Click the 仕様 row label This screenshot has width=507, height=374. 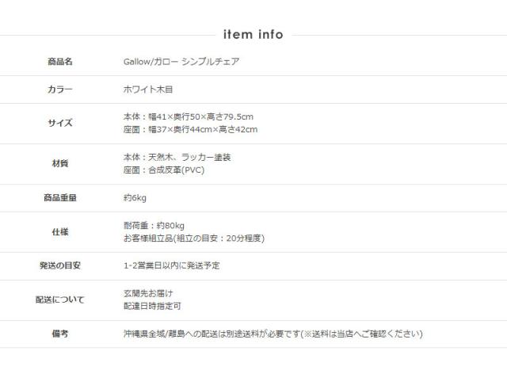60,232
